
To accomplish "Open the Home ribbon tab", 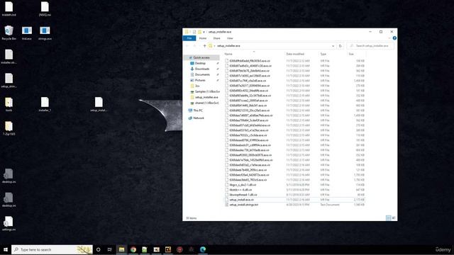I will [x=203, y=38].
